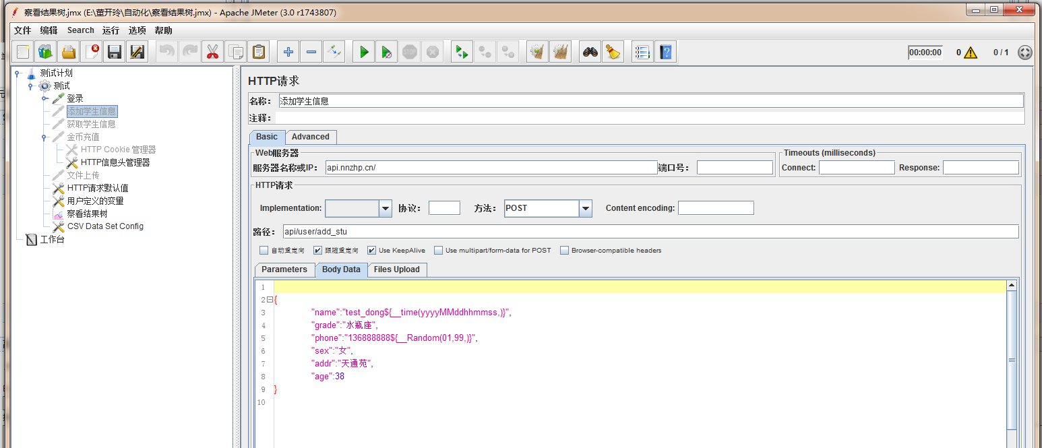Viewport: 1042px width, 448px height.
Task: Enable Browser-compatible headers checkbox
Action: point(565,250)
